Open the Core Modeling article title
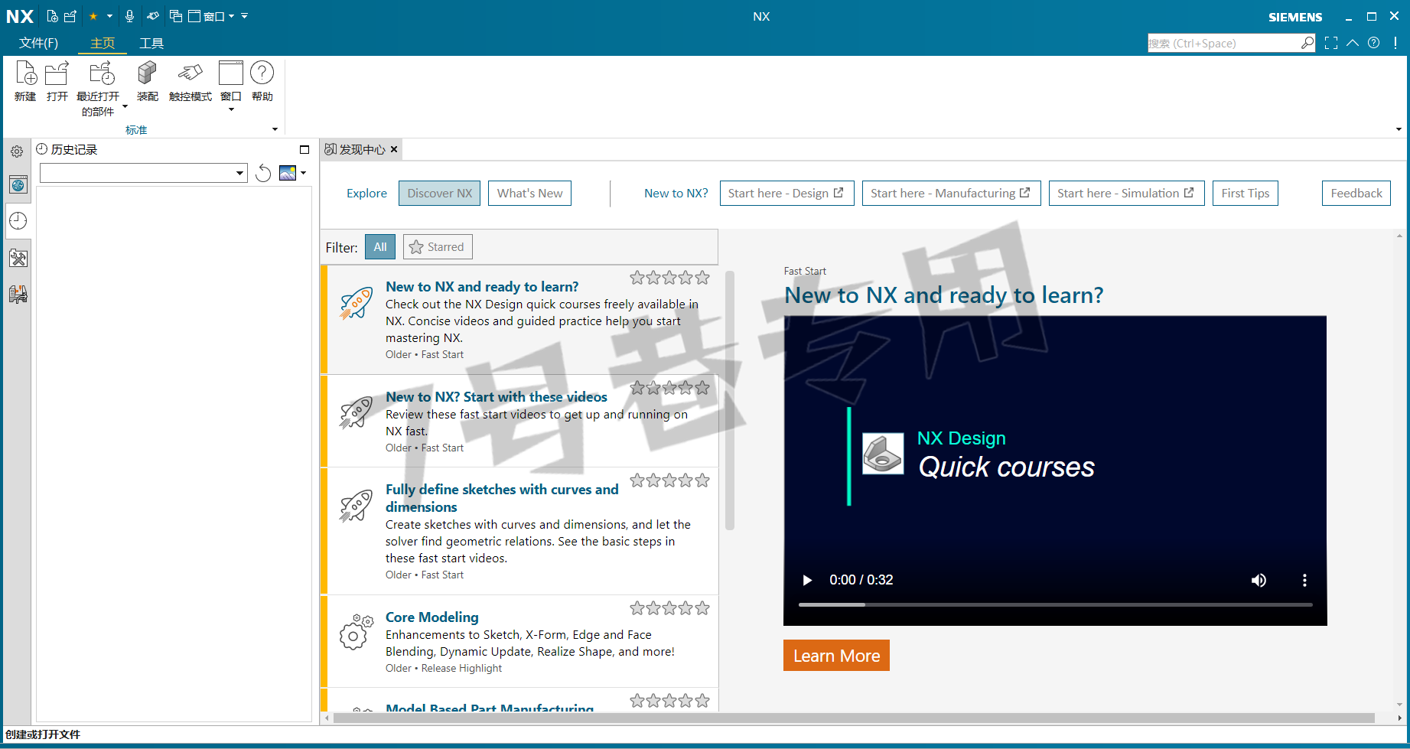Image resolution: width=1410 pixels, height=749 pixels. [432, 617]
